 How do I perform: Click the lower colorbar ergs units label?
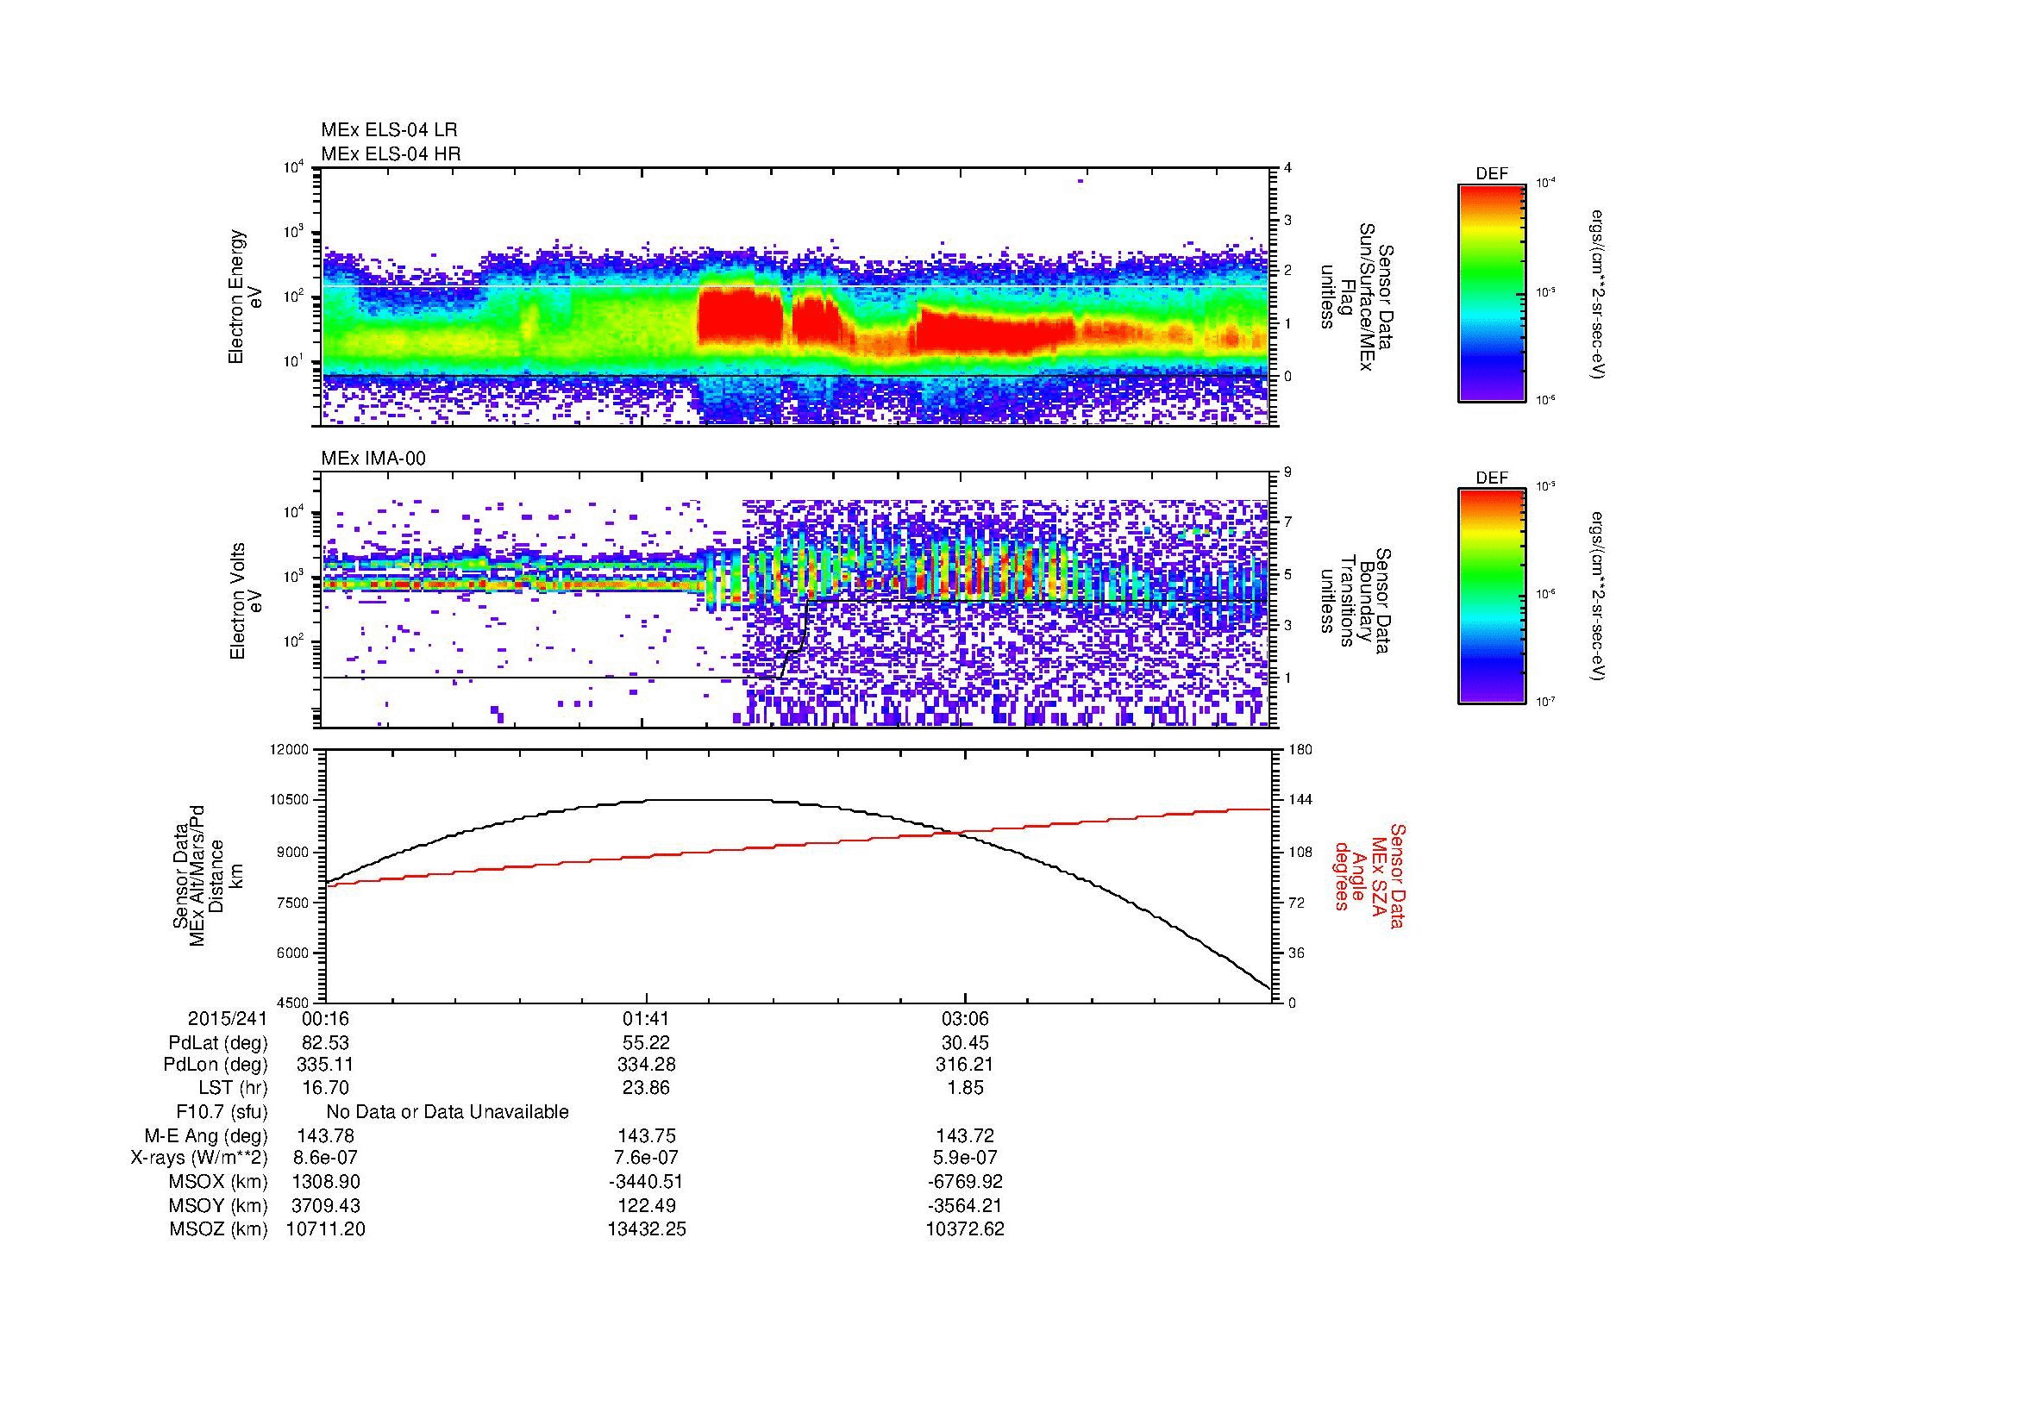[1598, 597]
